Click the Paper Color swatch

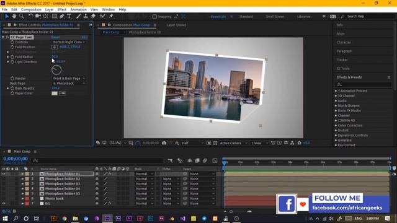coord(55,94)
